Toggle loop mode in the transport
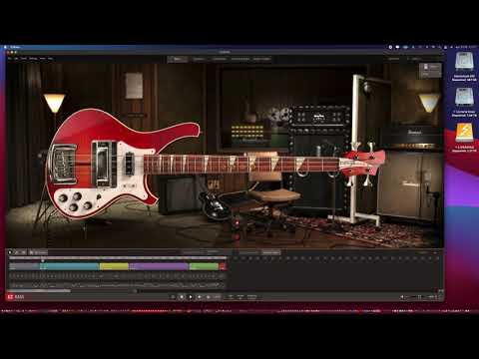Viewport: 479px width, 359px height. coord(173,297)
